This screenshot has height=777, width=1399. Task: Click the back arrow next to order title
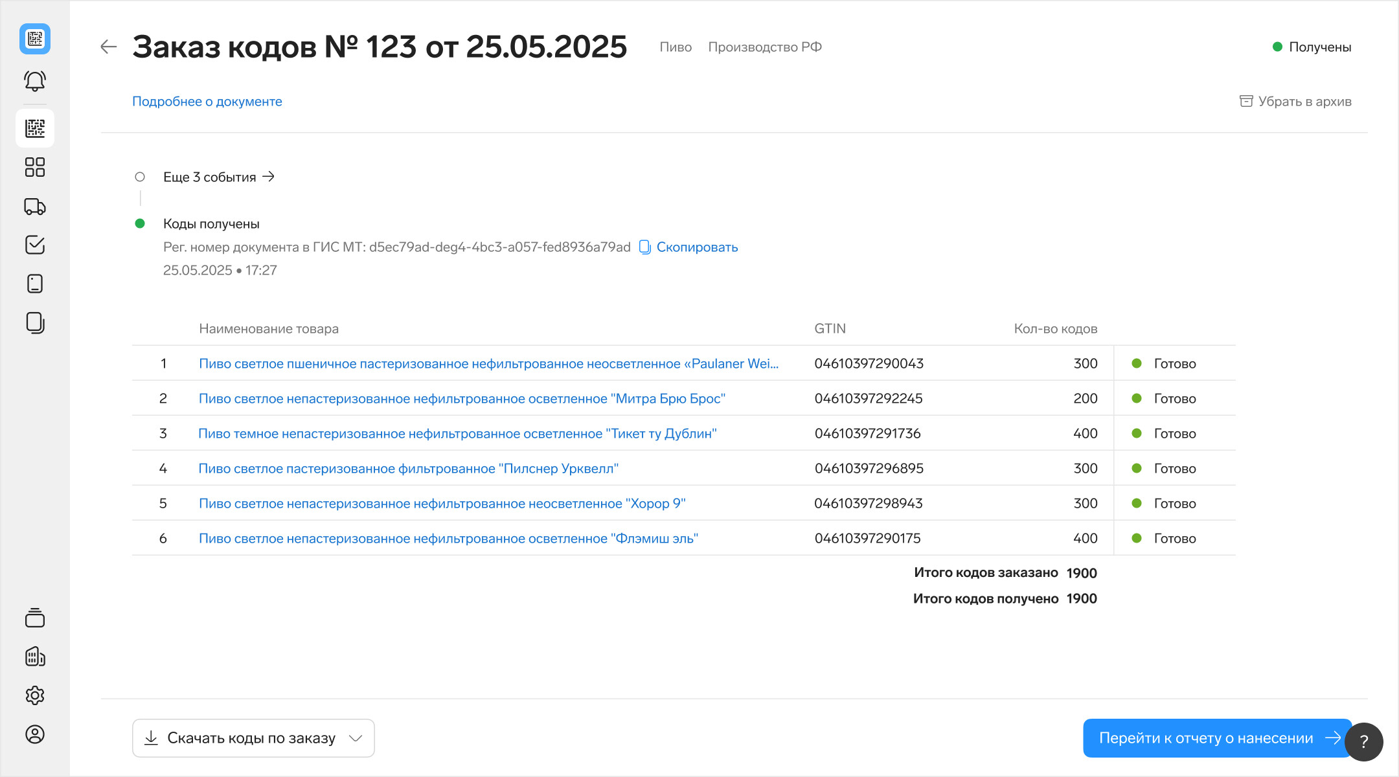click(x=108, y=47)
